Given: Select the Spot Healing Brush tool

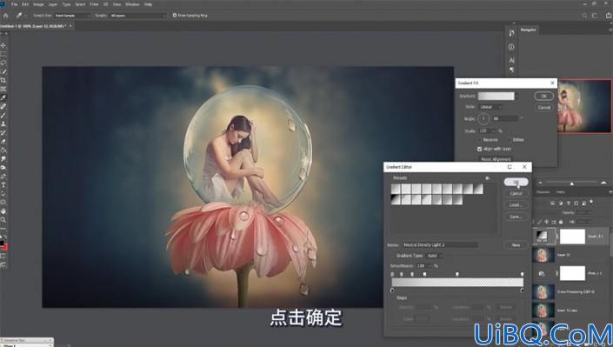Looking at the screenshot, I should (x=3, y=106).
